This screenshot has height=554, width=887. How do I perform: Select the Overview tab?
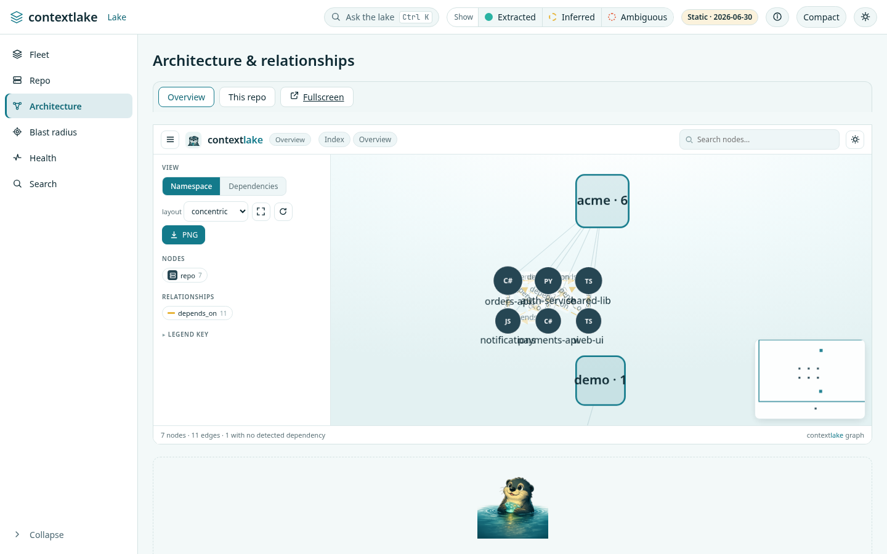click(186, 97)
